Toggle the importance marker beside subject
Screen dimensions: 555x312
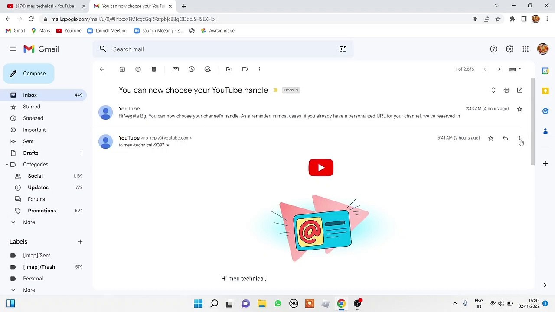pos(275,90)
